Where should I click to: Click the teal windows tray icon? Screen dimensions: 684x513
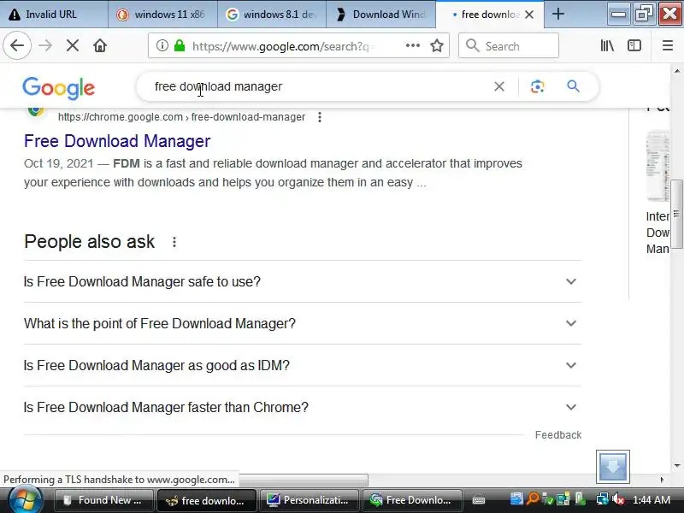[x=563, y=499]
